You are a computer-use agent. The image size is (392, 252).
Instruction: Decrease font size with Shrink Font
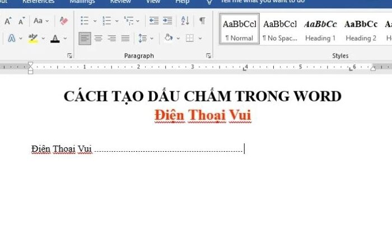pos(22,21)
